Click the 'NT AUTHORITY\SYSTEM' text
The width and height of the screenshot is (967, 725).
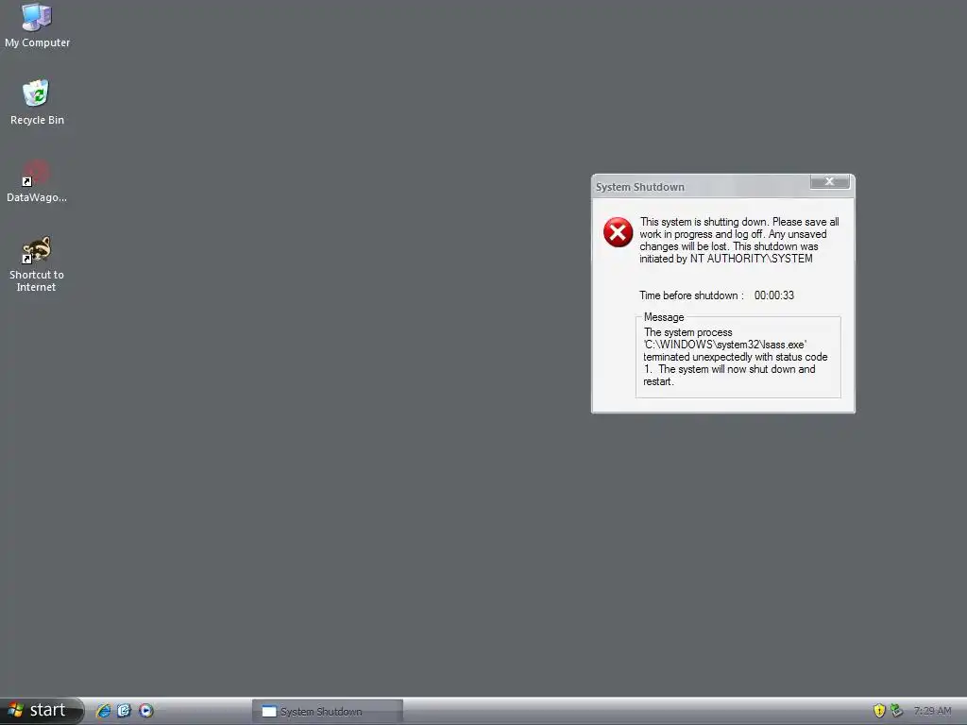click(x=751, y=259)
